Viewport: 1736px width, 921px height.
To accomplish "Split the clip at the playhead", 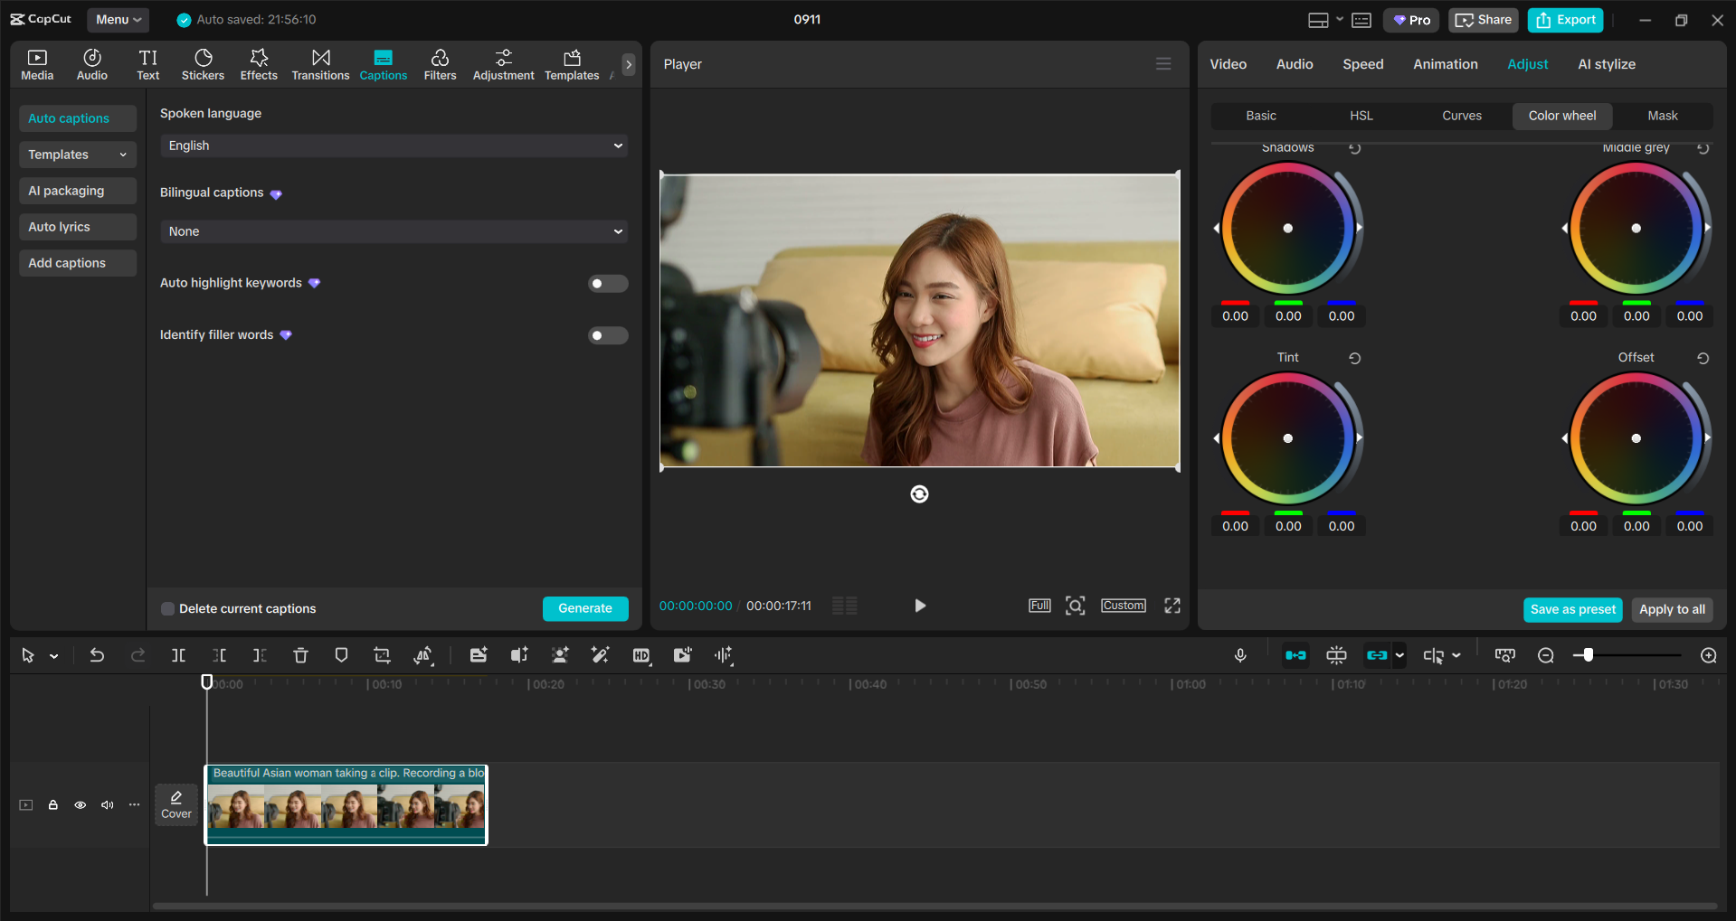I will [x=178, y=654].
